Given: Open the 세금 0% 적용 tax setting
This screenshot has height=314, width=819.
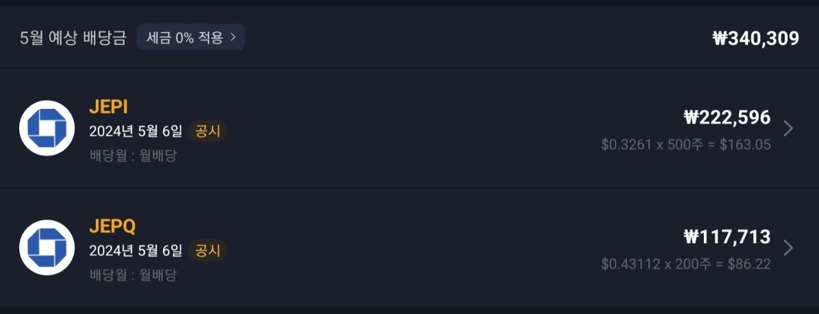Looking at the screenshot, I should point(191,38).
